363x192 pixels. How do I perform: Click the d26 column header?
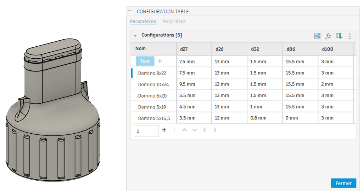point(229,49)
